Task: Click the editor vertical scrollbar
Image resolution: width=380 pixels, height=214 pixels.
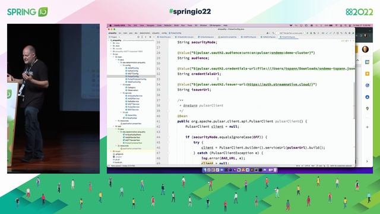Action: coord(354,100)
